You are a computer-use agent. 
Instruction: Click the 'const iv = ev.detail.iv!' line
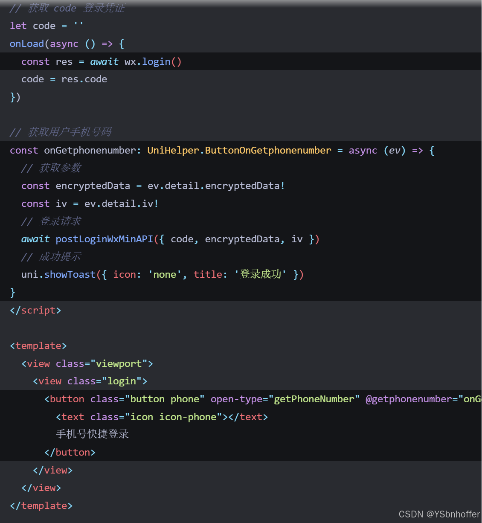click(x=90, y=203)
